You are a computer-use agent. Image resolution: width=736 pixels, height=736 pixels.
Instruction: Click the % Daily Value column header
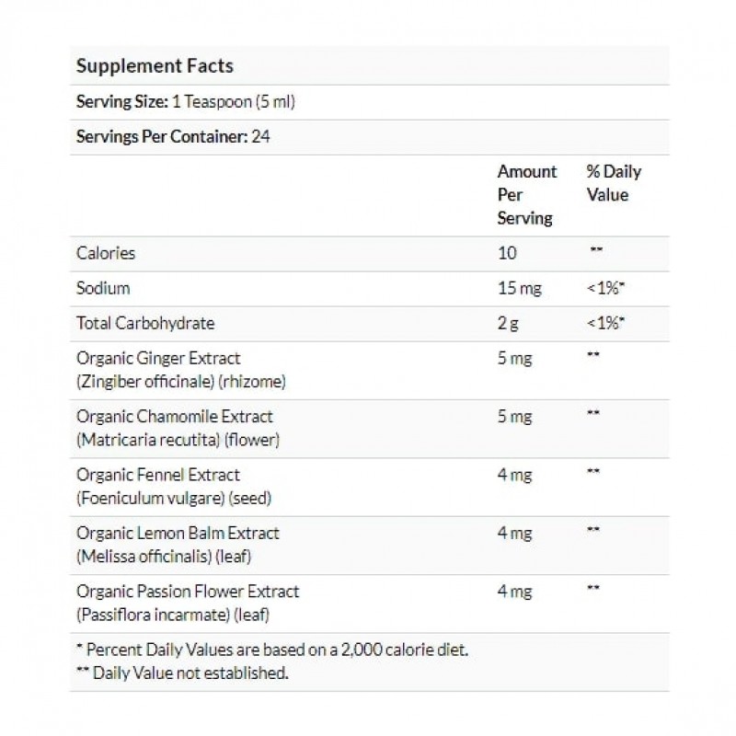coord(614,183)
